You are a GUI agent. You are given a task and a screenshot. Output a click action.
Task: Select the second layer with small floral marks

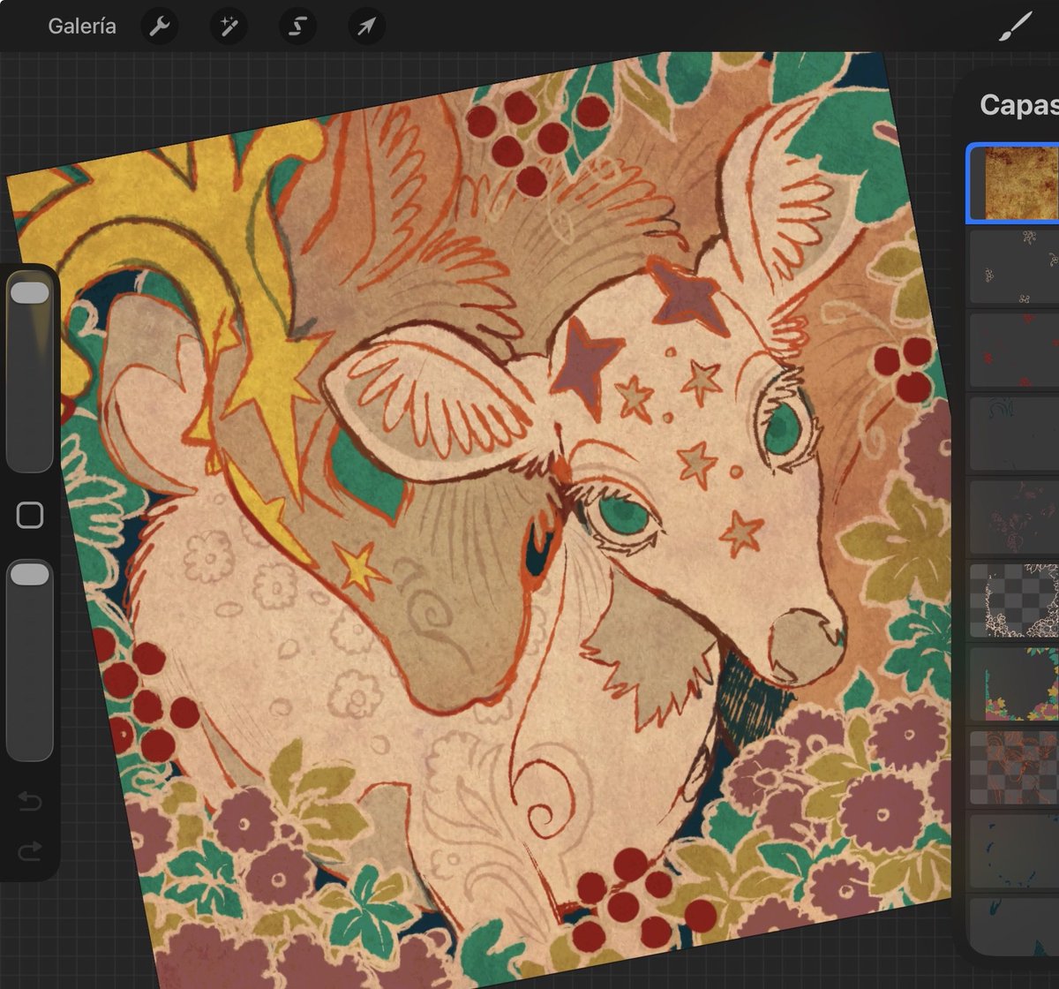(x=1014, y=266)
